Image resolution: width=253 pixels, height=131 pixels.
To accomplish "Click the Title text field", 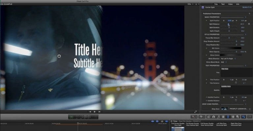I will (237, 72).
